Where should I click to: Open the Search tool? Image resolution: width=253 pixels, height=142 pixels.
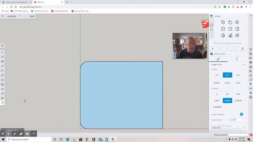coord(2,46)
